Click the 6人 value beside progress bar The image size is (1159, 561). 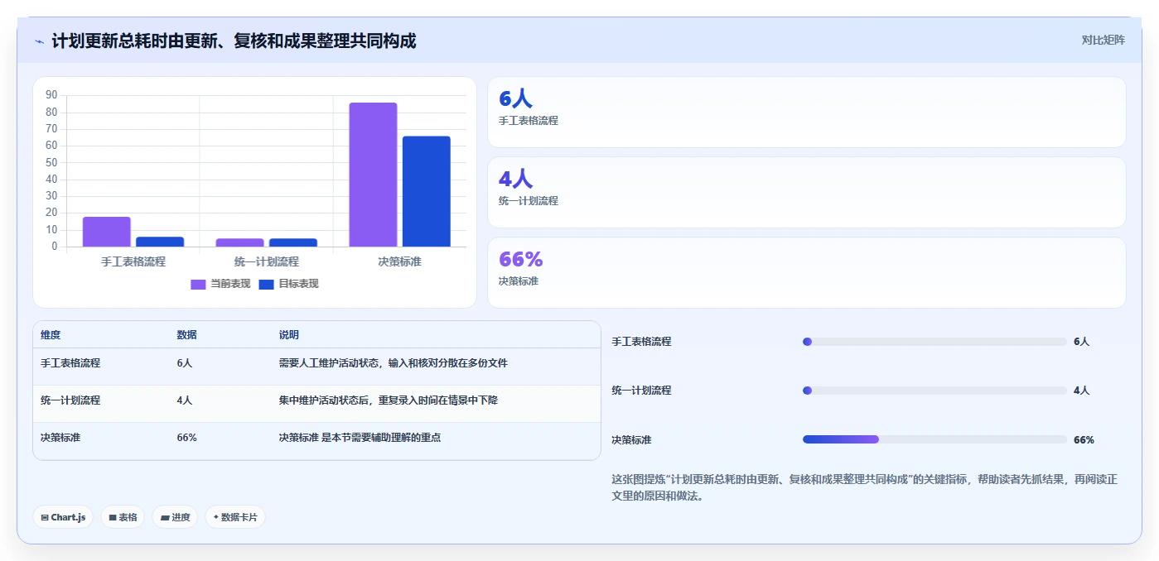[1082, 342]
